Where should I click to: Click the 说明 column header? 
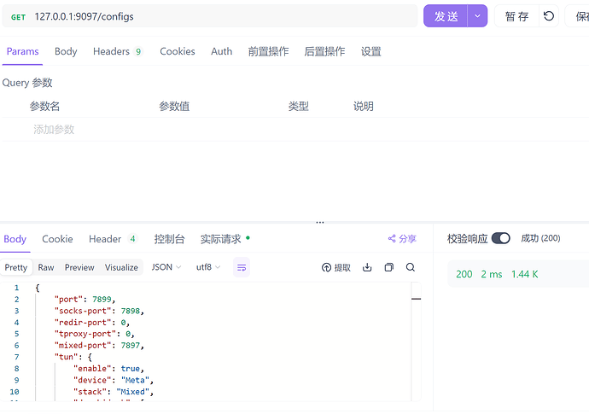tap(364, 107)
